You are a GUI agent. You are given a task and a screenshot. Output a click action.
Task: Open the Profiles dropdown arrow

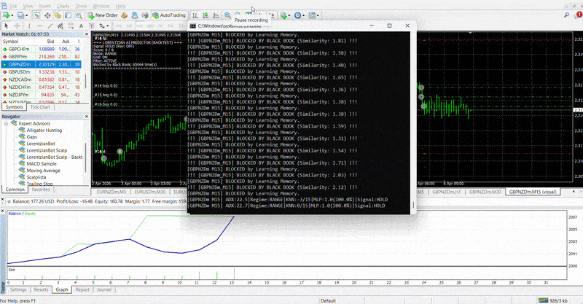[26, 15]
